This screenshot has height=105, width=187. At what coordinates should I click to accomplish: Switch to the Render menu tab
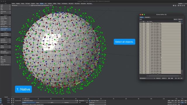[33, 4]
